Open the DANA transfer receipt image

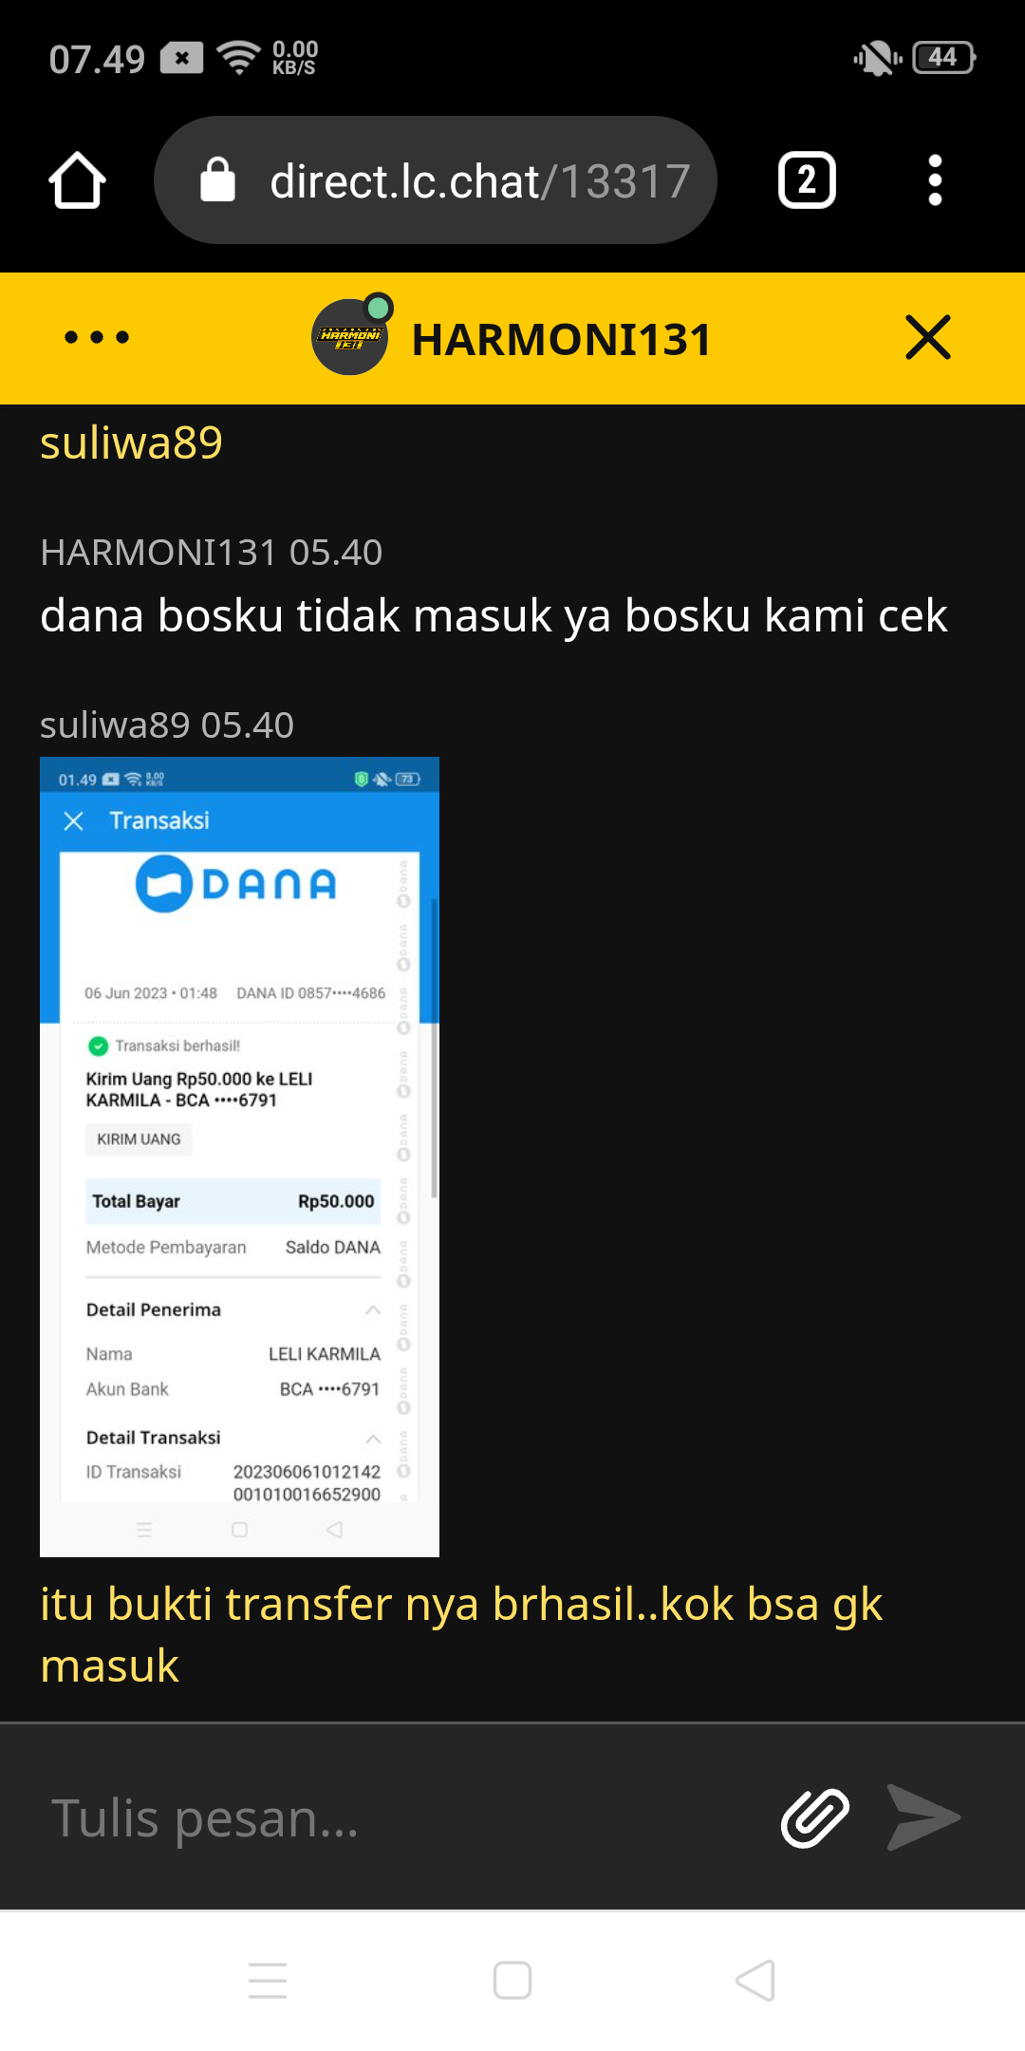click(239, 1157)
